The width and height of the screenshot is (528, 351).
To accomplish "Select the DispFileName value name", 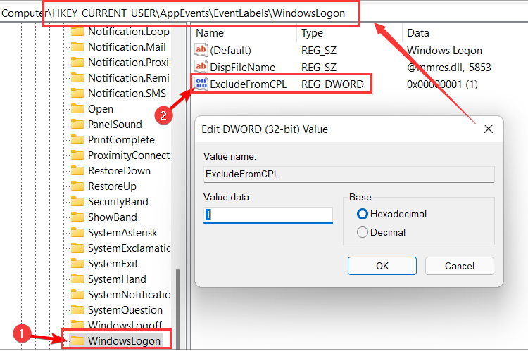I will click(242, 68).
